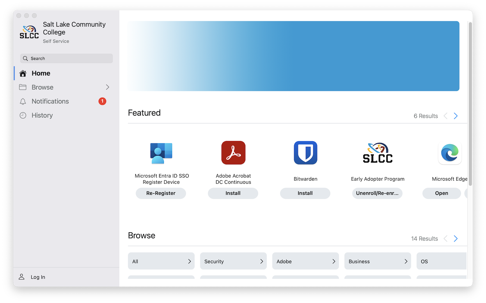Click in the Search field
486x303 pixels.
click(x=66, y=58)
